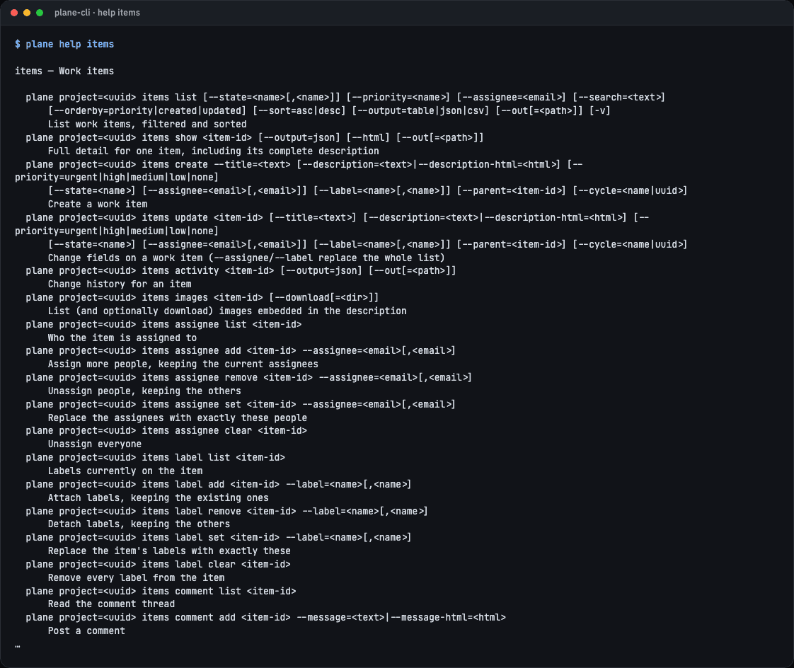This screenshot has height=668, width=794.
Task: Click the 'items — Work items' heading
Action: pos(64,71)
